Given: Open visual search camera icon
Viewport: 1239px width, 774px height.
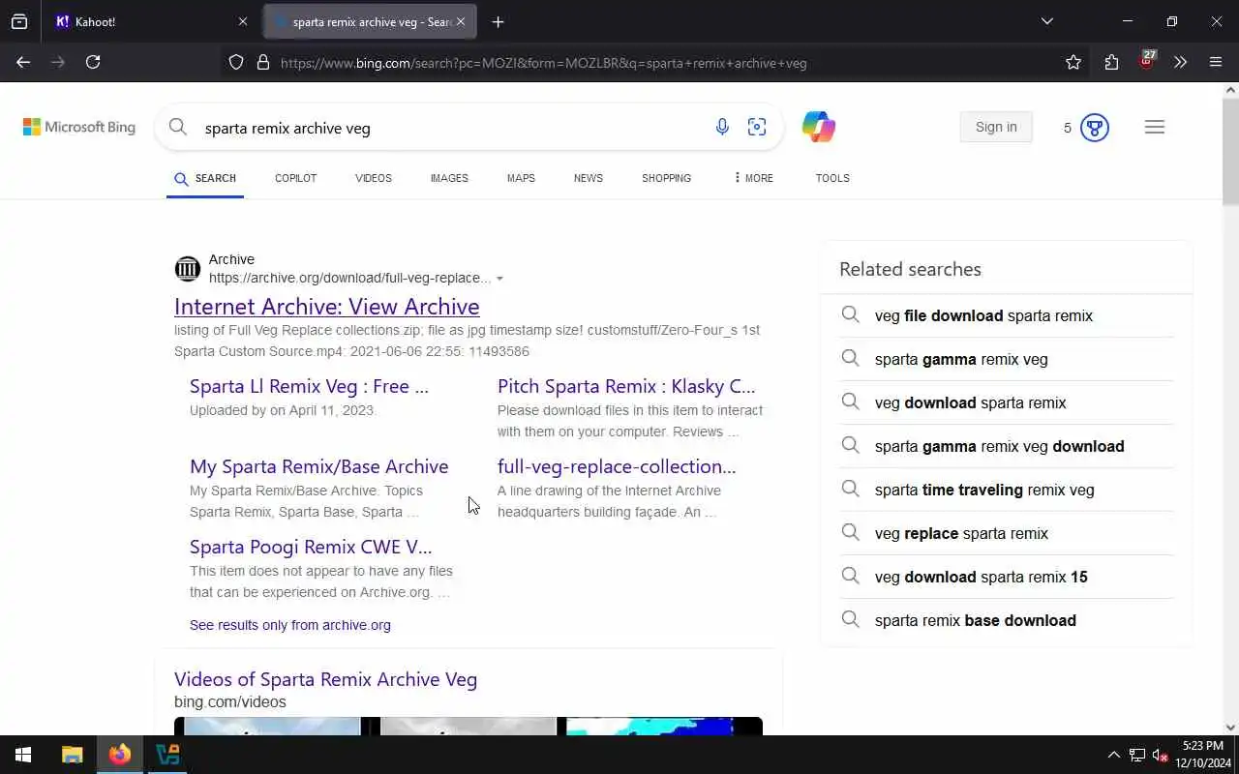Looking at the screenshot, I should click(757, 127).
